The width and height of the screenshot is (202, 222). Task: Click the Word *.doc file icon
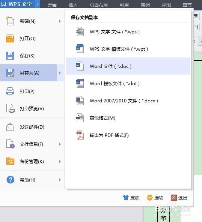tap(80, 66)
